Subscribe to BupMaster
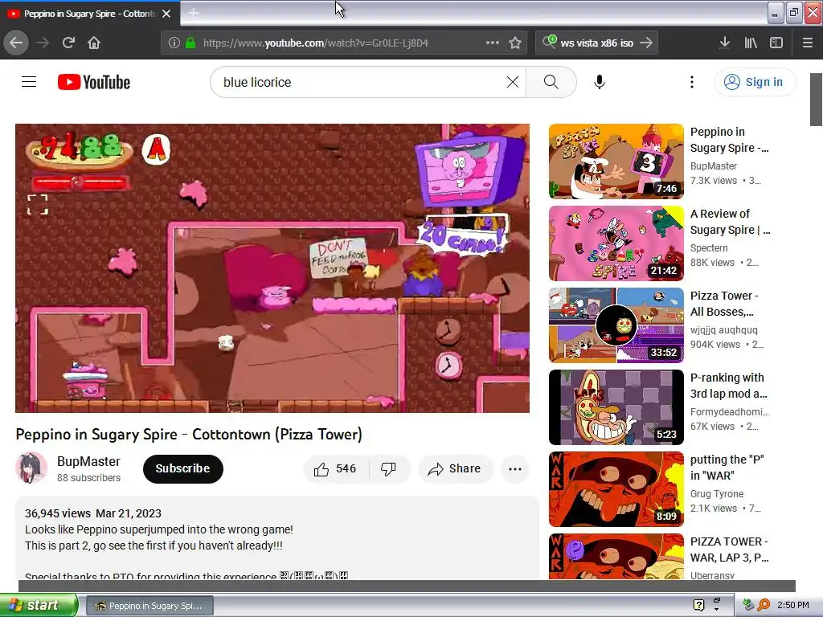 (182, 468)
